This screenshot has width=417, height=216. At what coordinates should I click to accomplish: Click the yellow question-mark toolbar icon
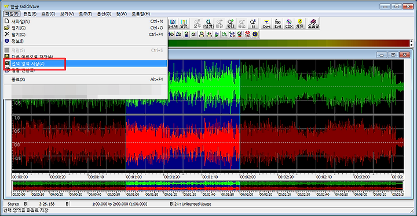pyautogui.click(x=300, y=24)
